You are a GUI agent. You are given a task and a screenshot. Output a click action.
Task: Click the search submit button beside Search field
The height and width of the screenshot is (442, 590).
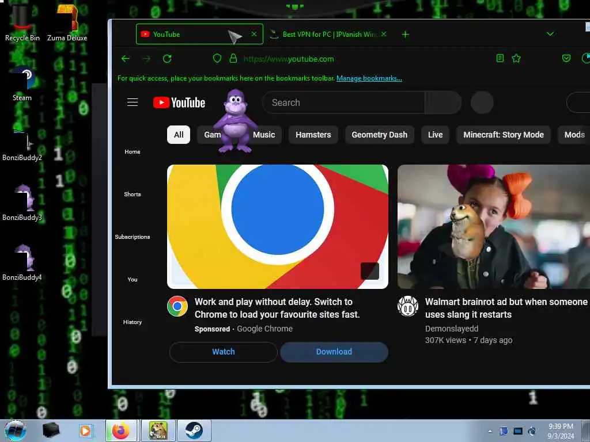click(443, 102)
